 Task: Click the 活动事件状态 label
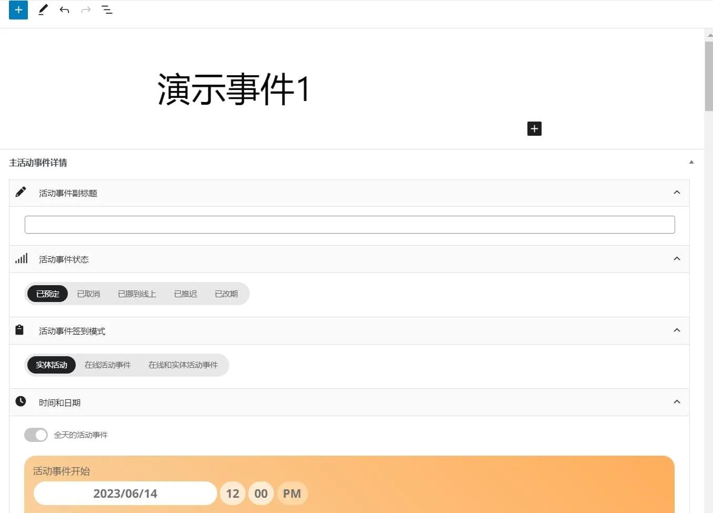point(64,259)
